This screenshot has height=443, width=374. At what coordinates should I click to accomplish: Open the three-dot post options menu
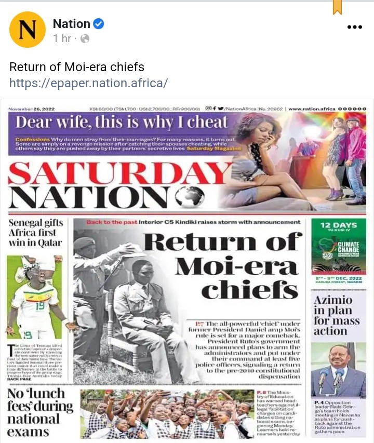pyautogui.click(x=355, y=27)
